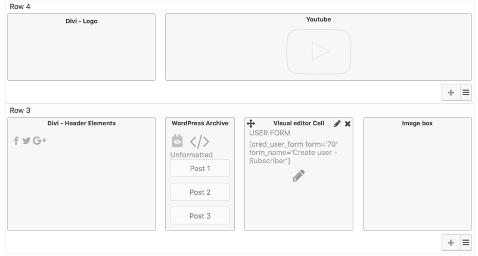
Task: Select the Divi - Logo cell
Action: [x=82, y=47]
